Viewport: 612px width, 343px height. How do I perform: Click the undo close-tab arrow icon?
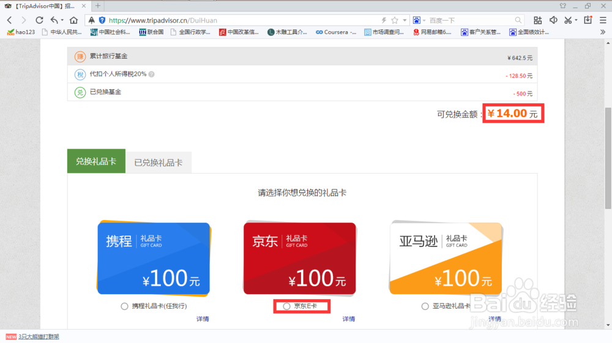(54, 20)
